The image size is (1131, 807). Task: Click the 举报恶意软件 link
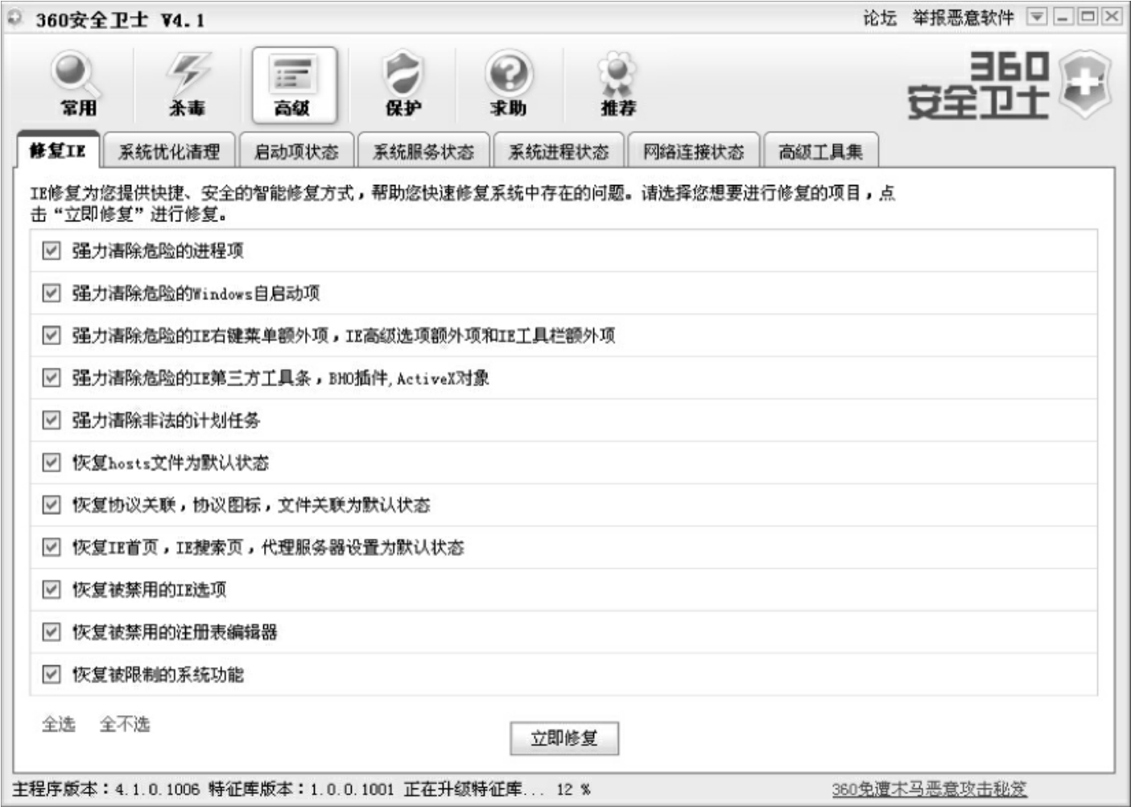coord(963,18)
